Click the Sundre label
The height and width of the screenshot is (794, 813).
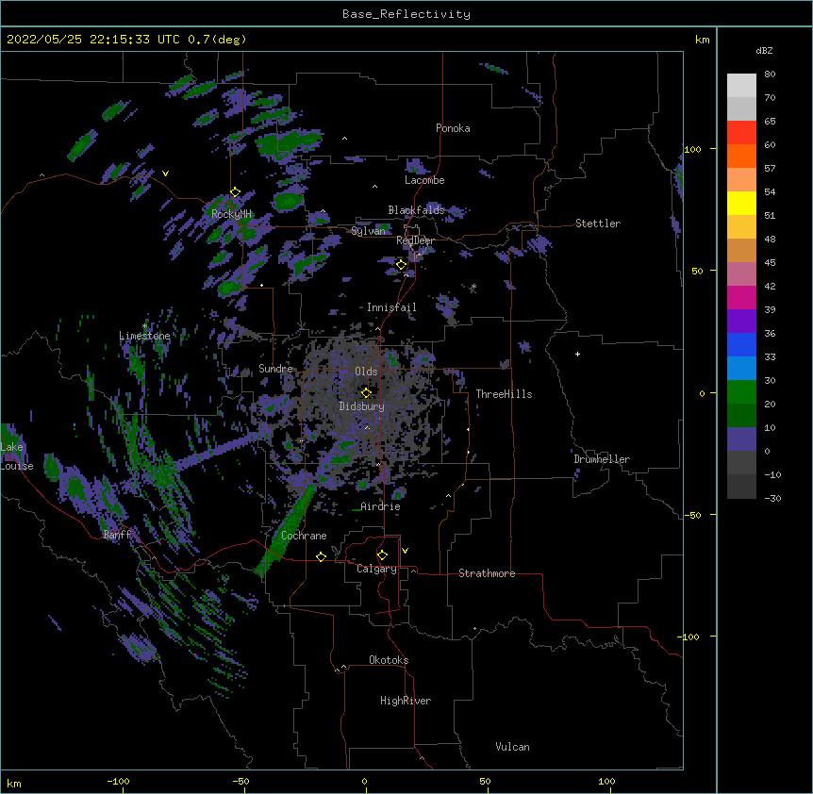click(275, 369)
